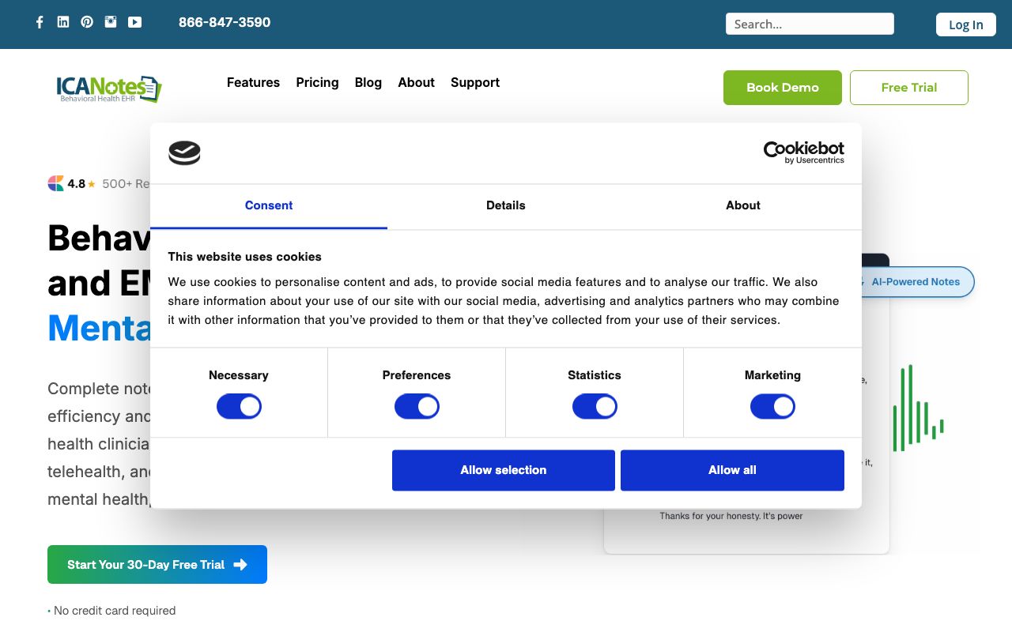
Task: Open the Pinterest social icon
Action: pyautogui.click(x=87, y=22)
